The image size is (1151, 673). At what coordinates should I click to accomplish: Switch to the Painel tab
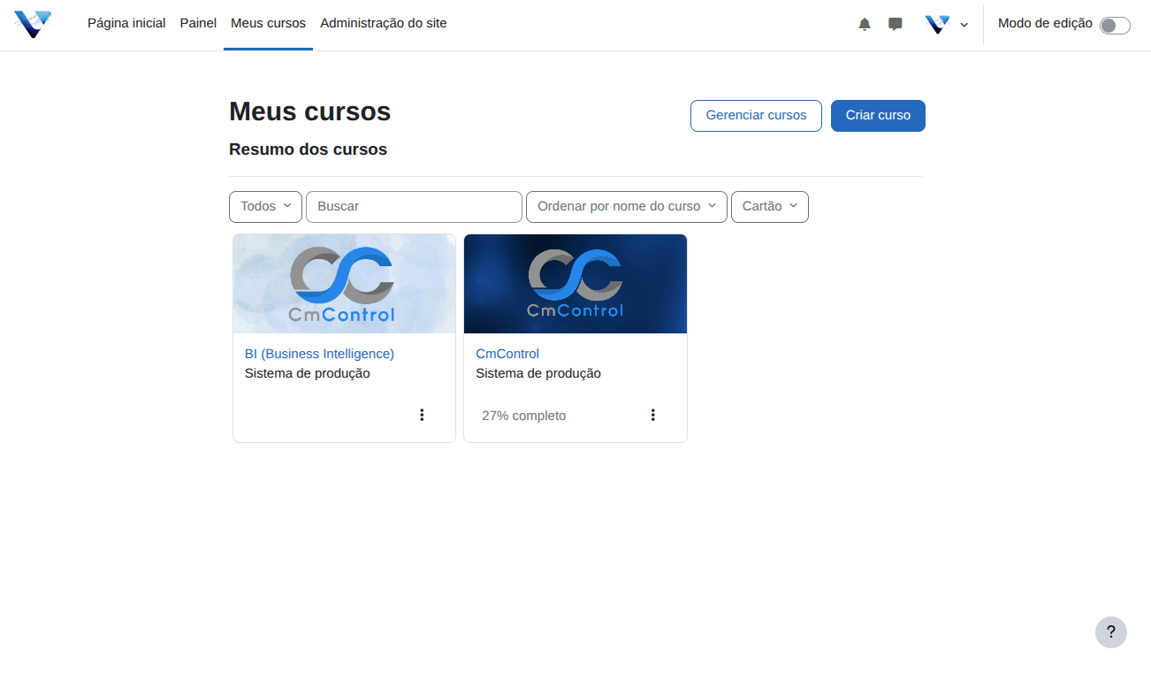[198, 24]
